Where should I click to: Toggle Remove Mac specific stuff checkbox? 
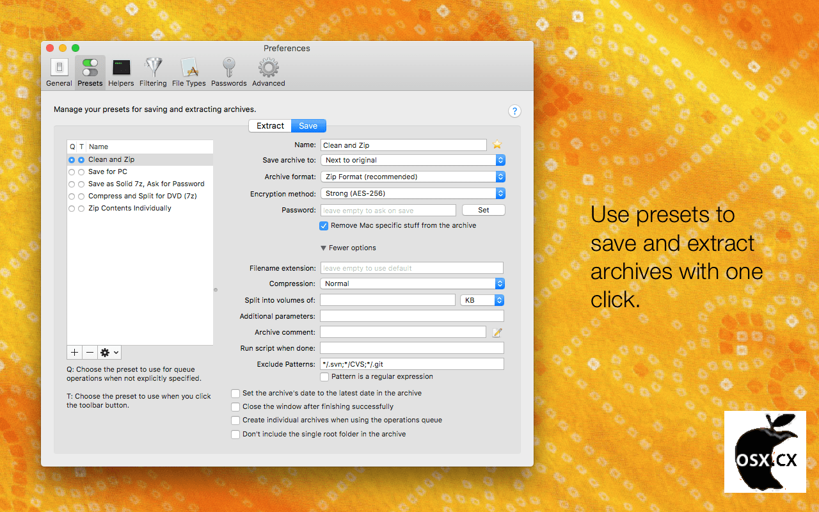click(x=324, y=226)
